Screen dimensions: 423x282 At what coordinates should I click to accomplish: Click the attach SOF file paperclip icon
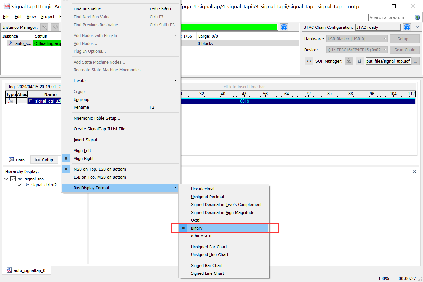click(360, 61)
